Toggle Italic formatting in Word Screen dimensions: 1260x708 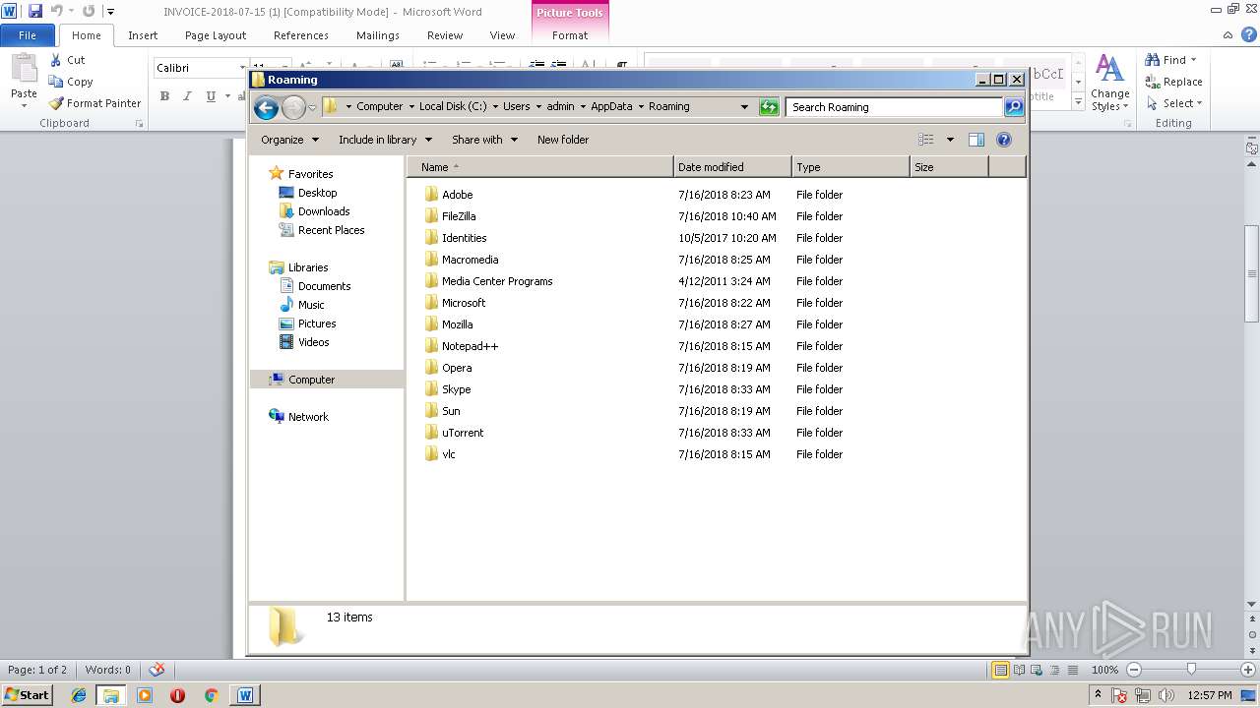(x=187, y=96)
